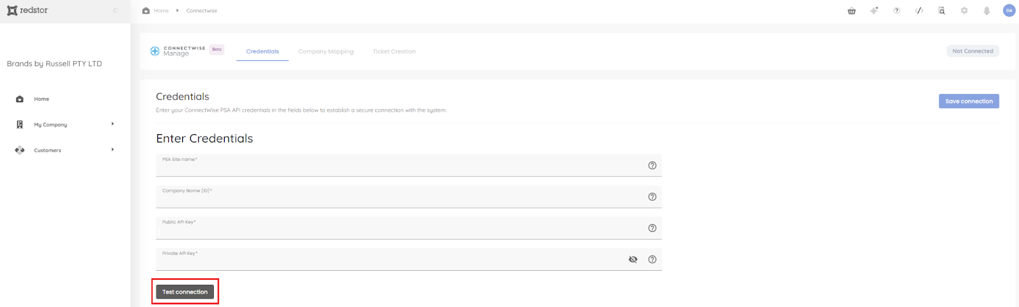Click the sparkle AI assistant icon
The height and width of the screenshot is (307, 1019).
click(874, 11)
